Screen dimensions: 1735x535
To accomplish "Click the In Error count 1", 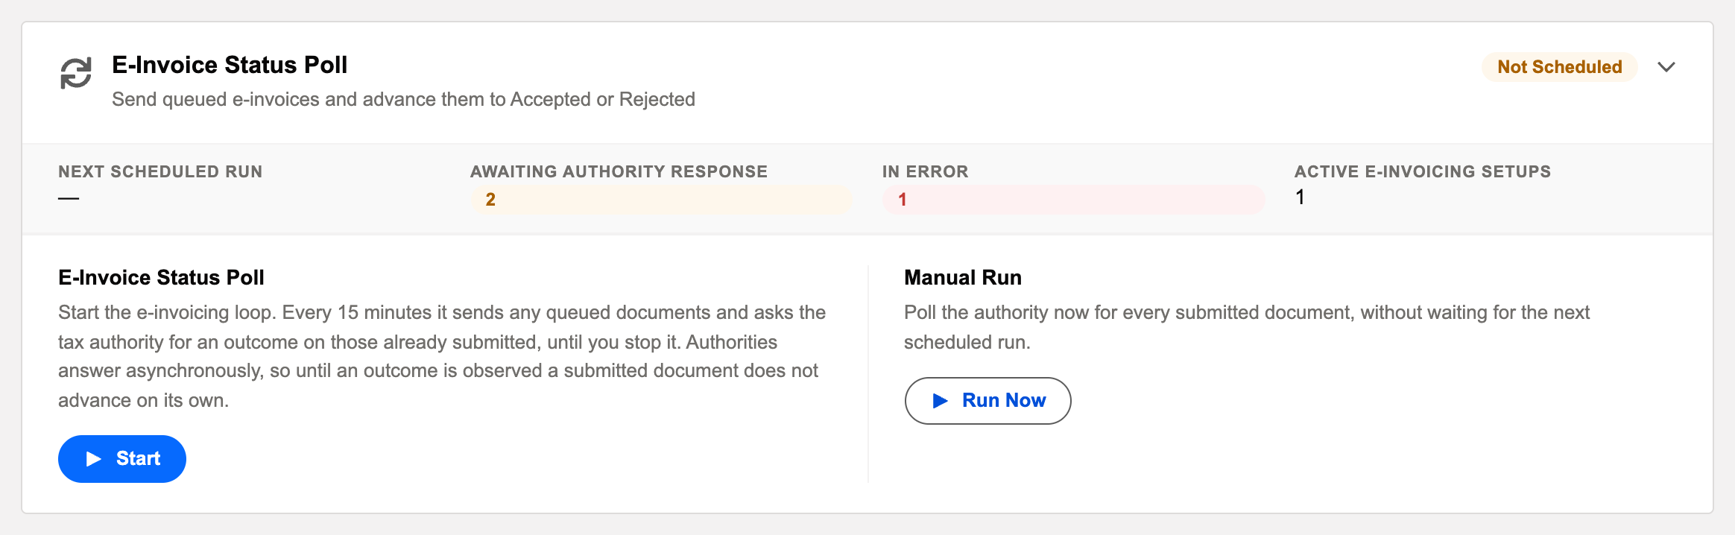I will 1073,200.
